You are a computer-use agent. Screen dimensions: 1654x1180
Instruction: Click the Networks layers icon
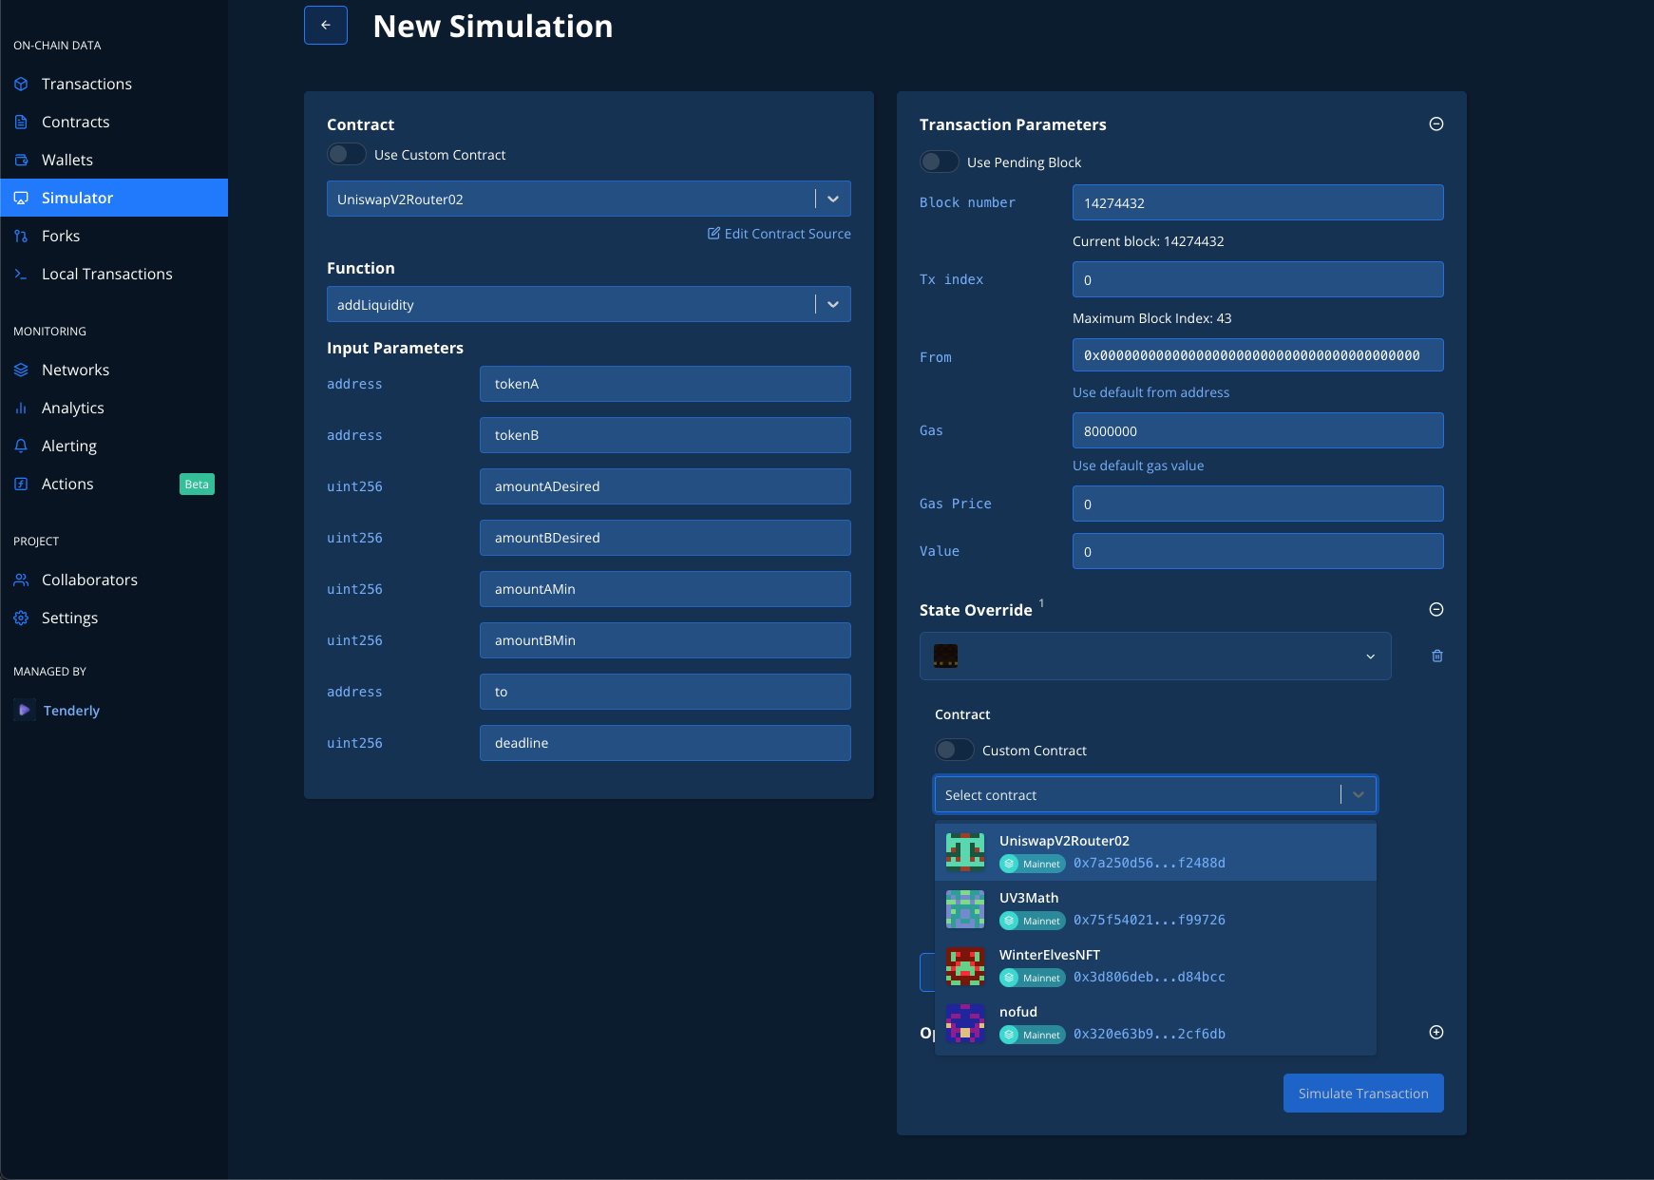pyautogui.click(x=21, y=370)
